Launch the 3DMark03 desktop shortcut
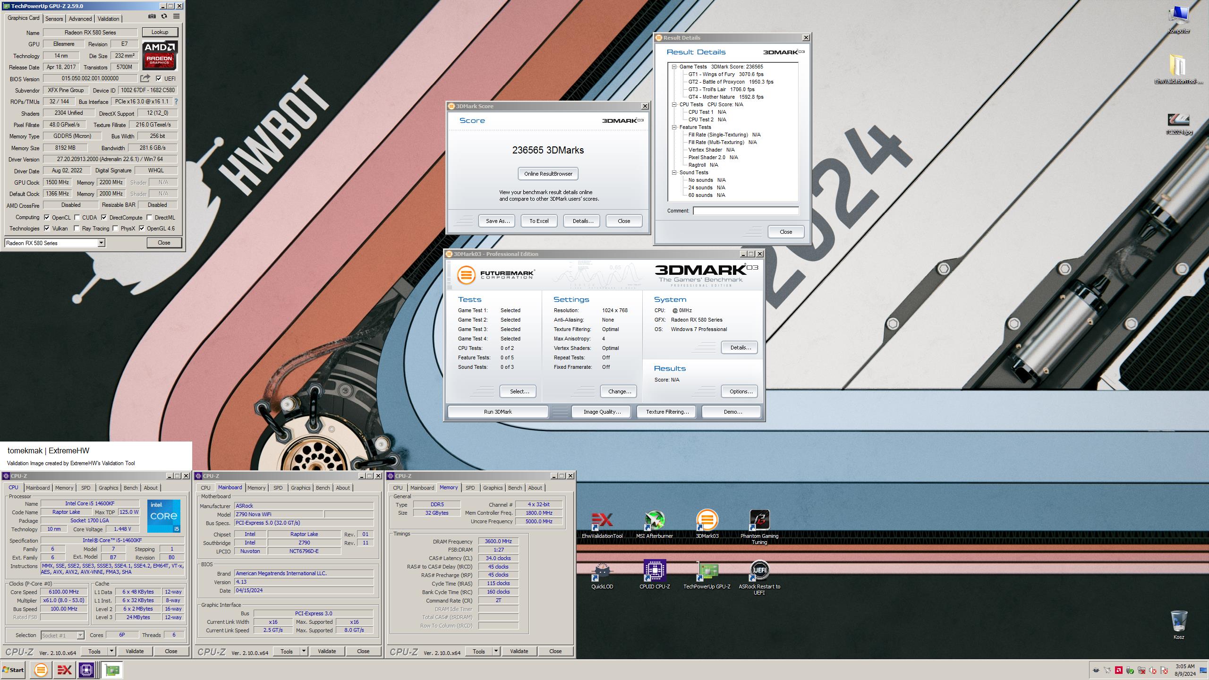1209x680 pixels. [x=707, y=524]
